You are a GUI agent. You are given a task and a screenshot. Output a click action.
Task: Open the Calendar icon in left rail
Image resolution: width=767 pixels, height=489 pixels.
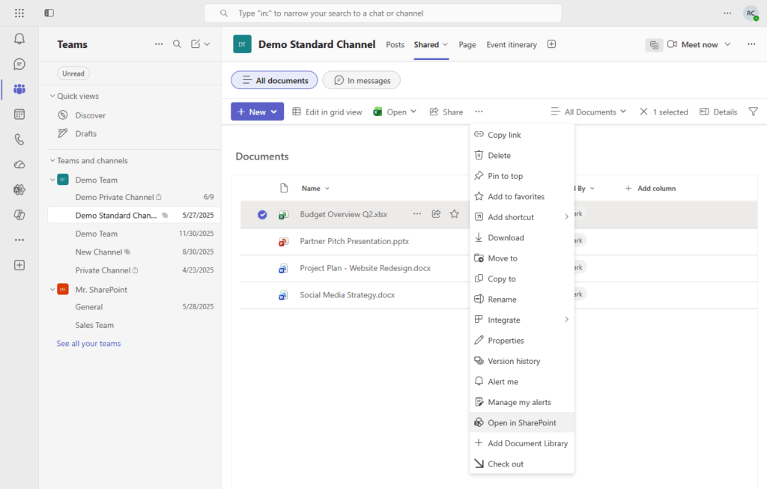click(x=19, y=115)
